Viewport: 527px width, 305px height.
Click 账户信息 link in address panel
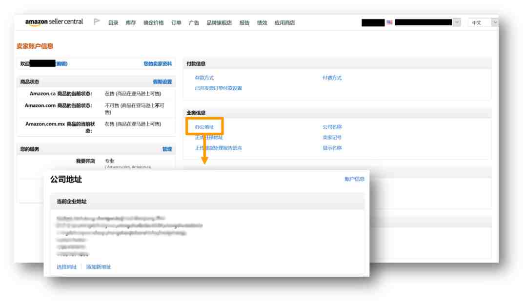tap(355, 179)
